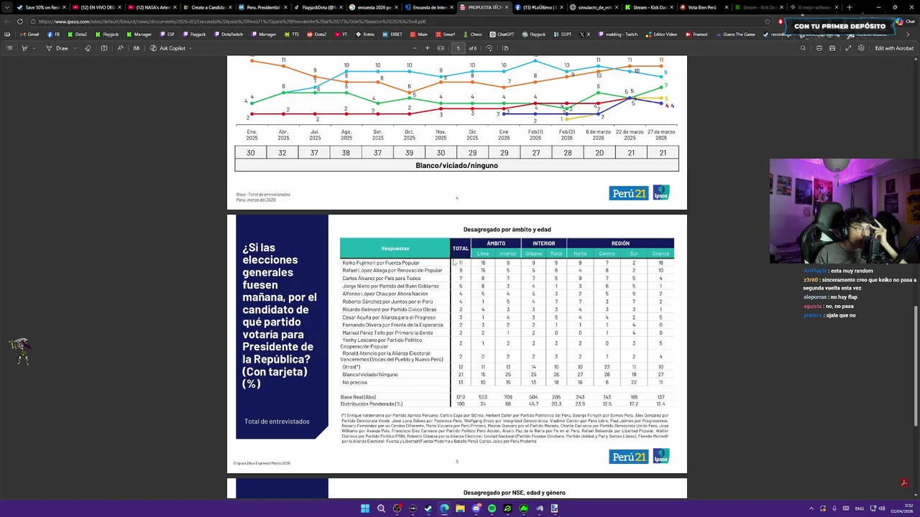Open the Chess bookmark
This screenshot has height=517, width=920.
coord(472,34)
